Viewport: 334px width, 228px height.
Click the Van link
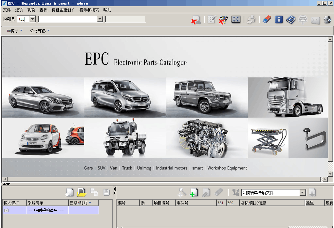tap(114, 168)
